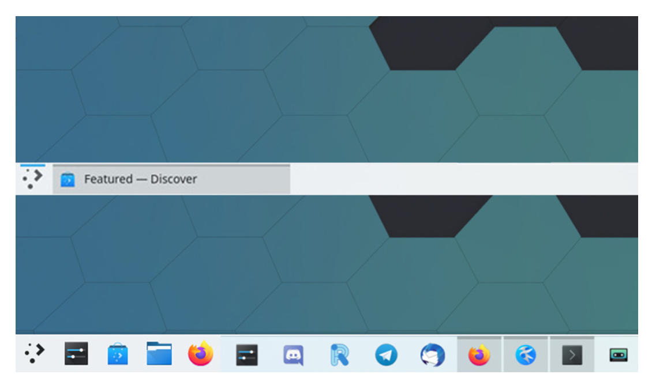Open the Telegram messenger icon
Viewport: 652px width, 378px height.
(x=385, y=354)
